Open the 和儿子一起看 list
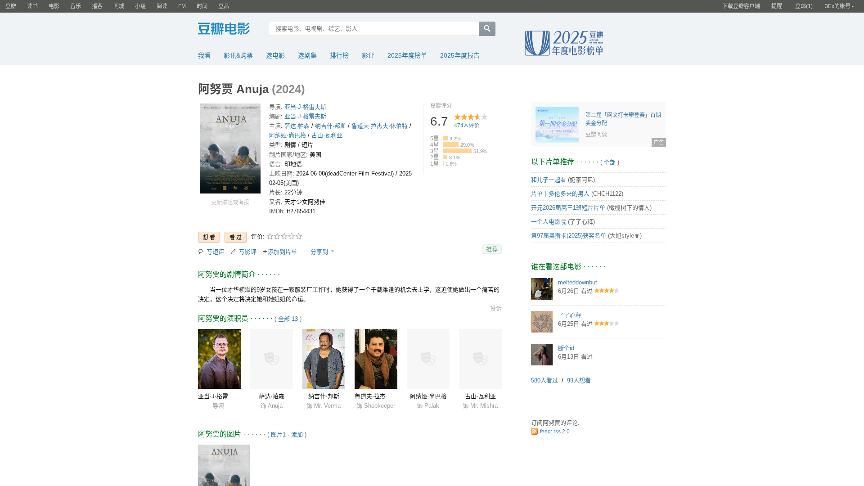This screenshot has height=486, width=864. 549,180
